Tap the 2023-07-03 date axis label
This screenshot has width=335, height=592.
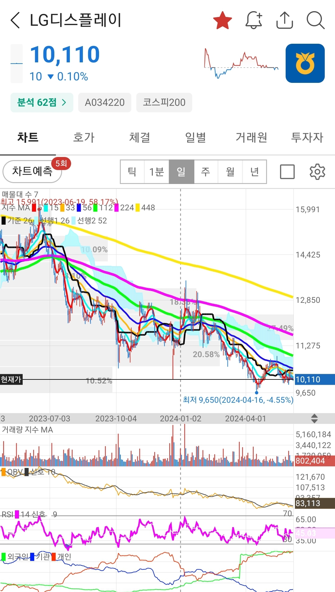(x=49, y=419)
